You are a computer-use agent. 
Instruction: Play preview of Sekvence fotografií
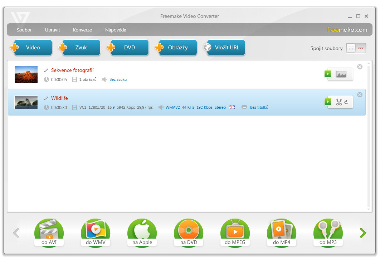click(328, 74)
